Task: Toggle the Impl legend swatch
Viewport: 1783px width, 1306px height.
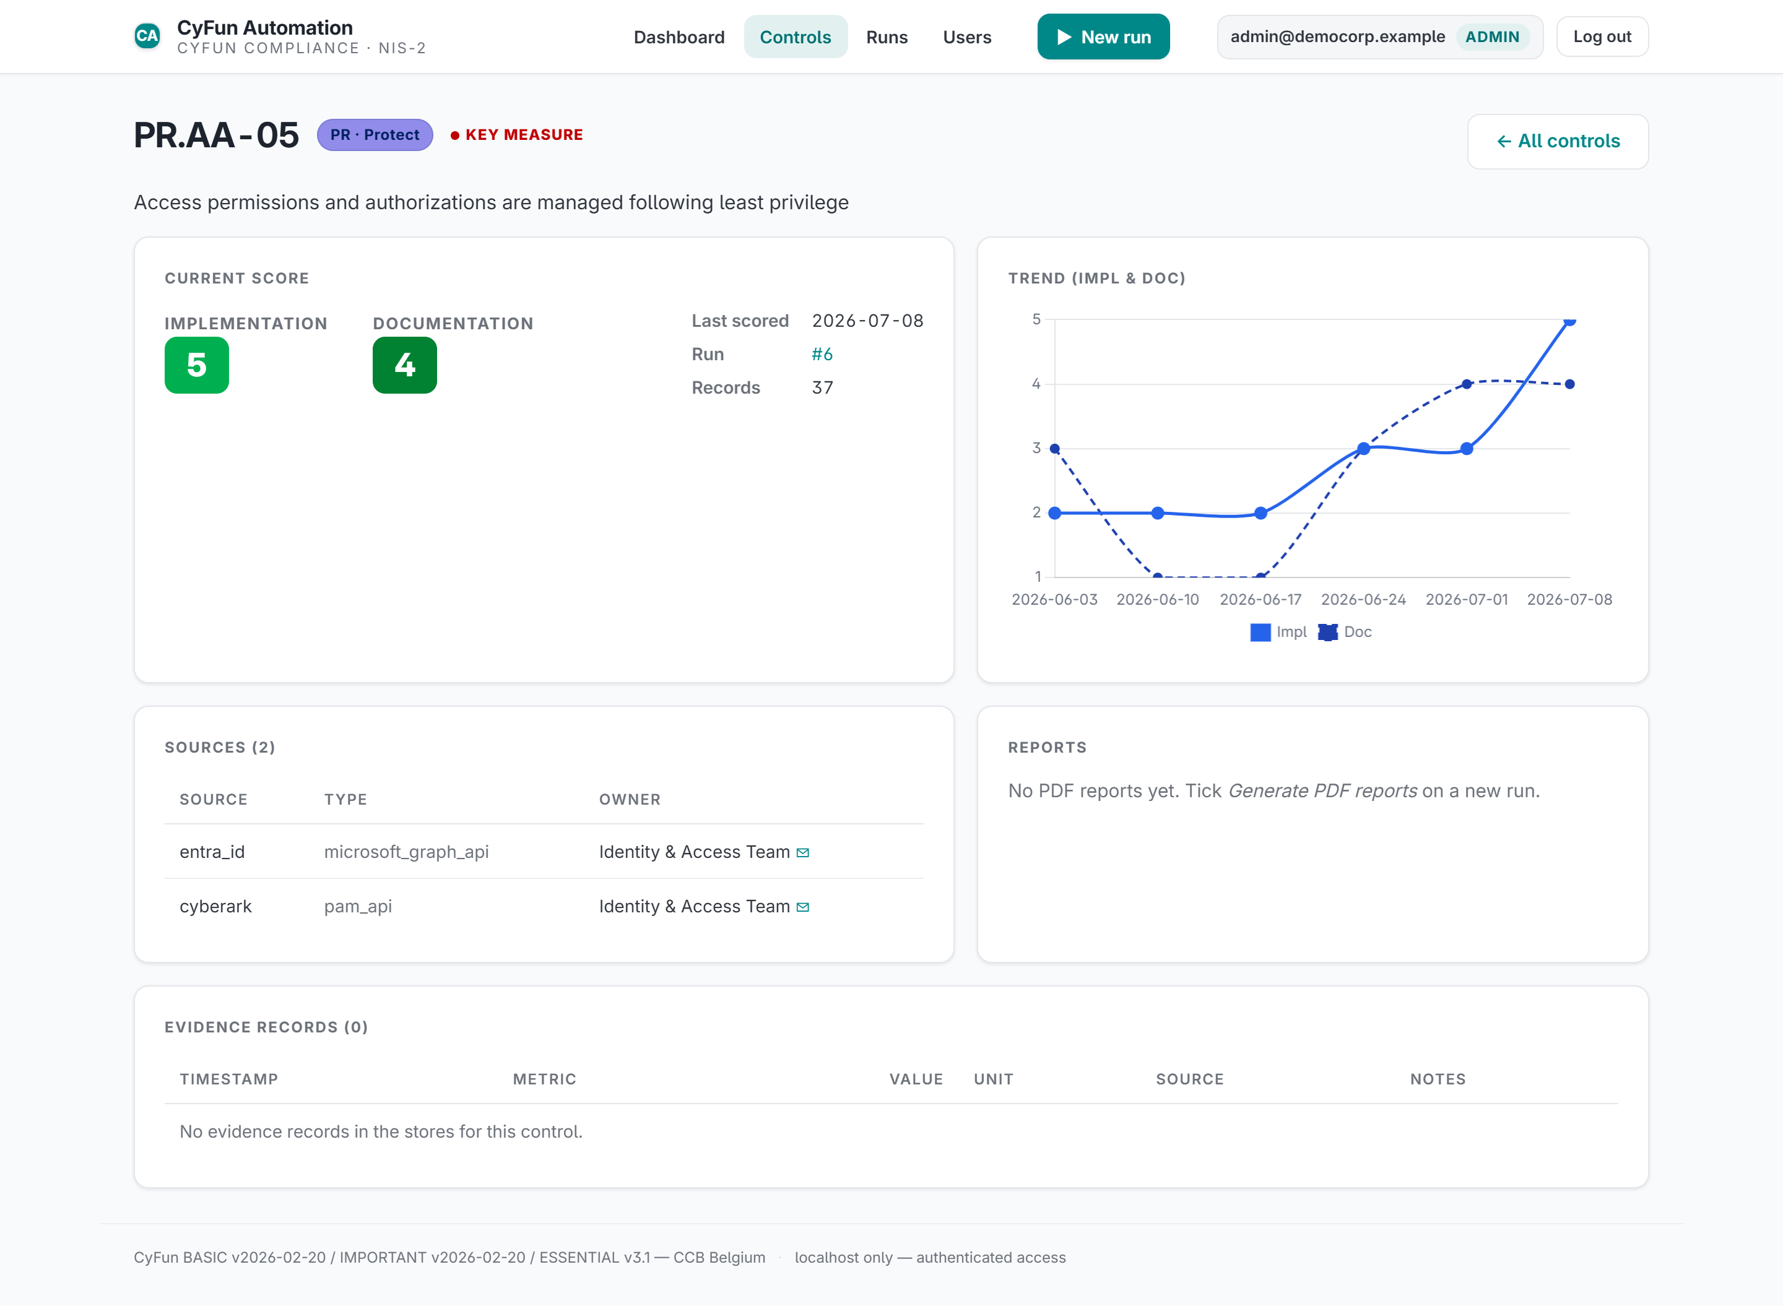Action: [x=1260, y=633]
